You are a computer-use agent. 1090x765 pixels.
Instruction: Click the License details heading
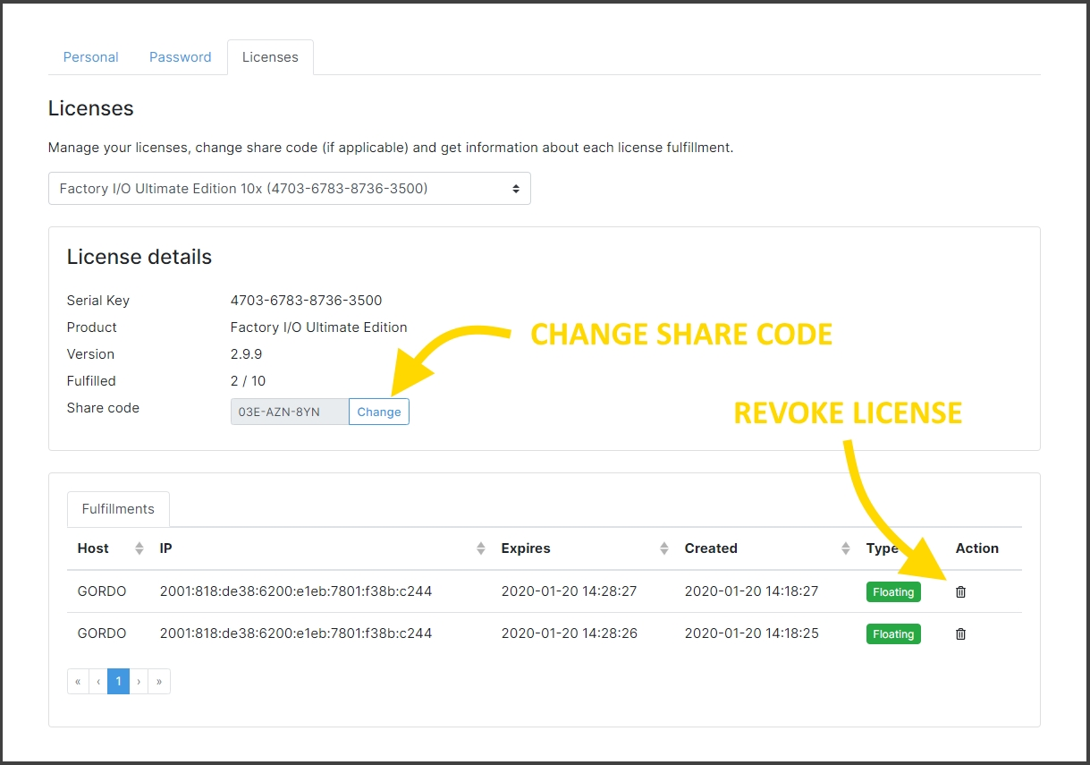pyautogui.click(x=139, y=258)
